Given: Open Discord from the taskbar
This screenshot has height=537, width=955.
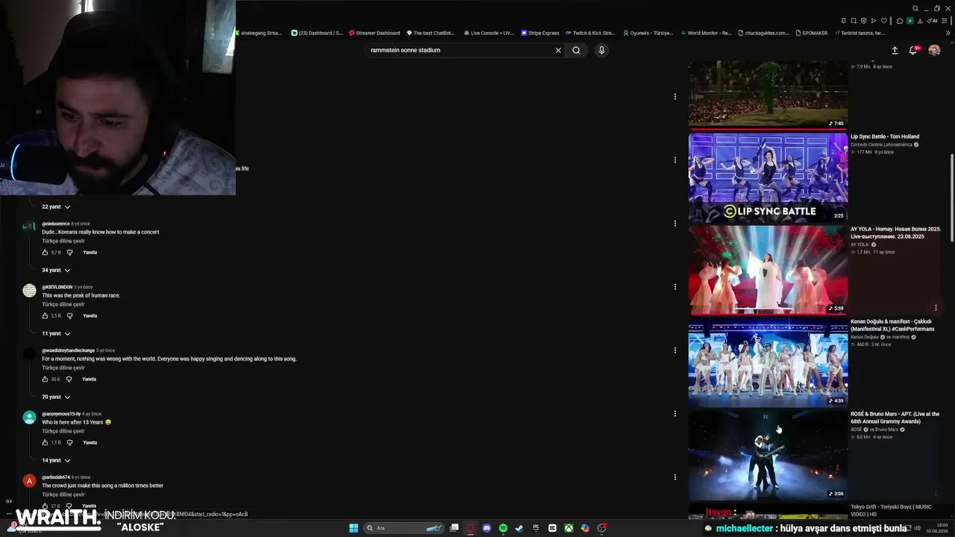Looking at the screenshot, I should (486, 528).
